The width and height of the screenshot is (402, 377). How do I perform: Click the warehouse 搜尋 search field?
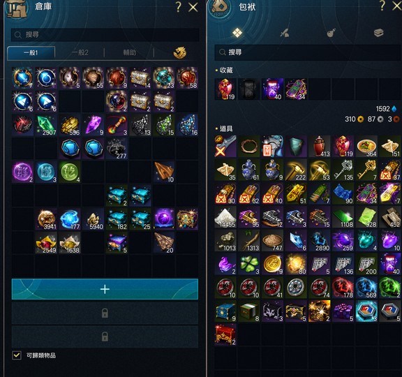[x=105, y=35]
